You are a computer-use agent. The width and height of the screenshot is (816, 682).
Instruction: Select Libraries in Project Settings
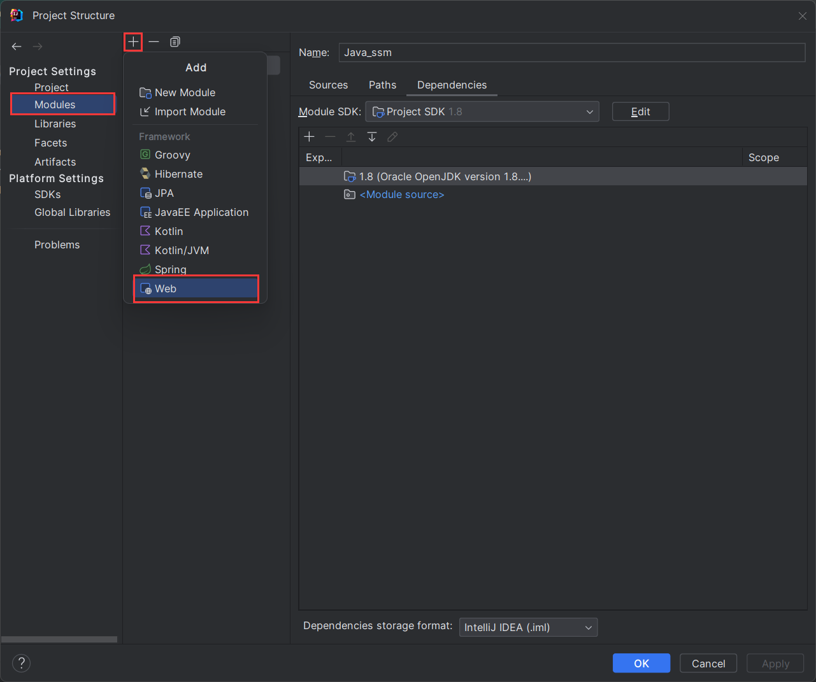[x=55, y=124]
